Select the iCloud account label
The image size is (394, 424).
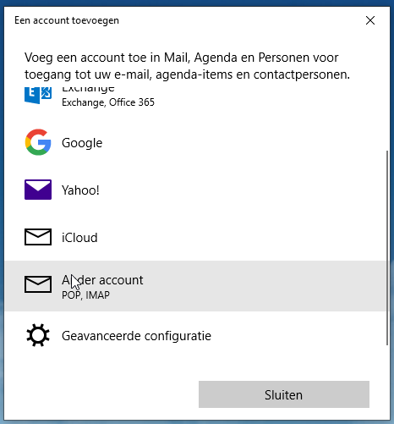(79, 238)
